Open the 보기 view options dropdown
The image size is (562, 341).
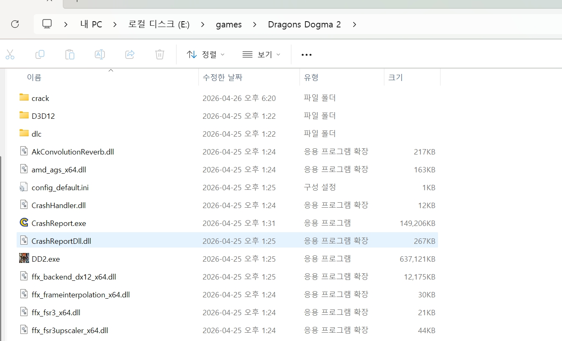coord(261,54)
